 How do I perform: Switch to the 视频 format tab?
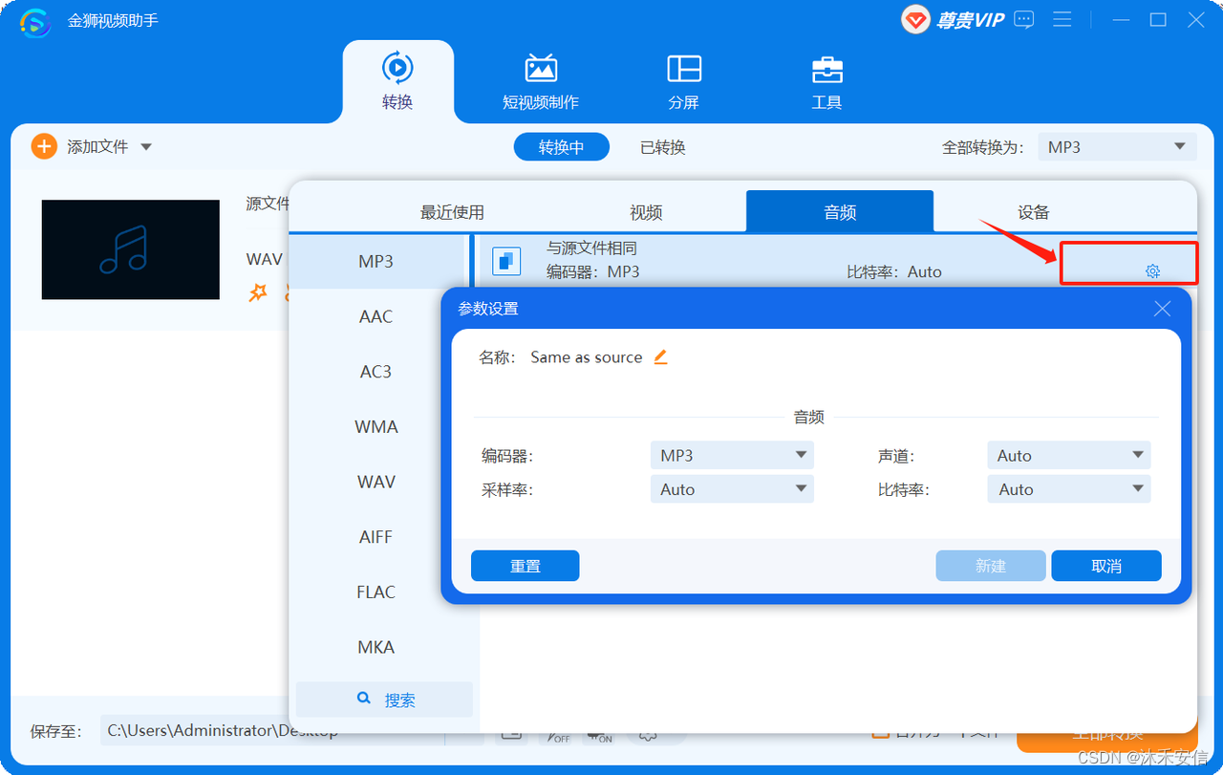click(x=646, y=212)
